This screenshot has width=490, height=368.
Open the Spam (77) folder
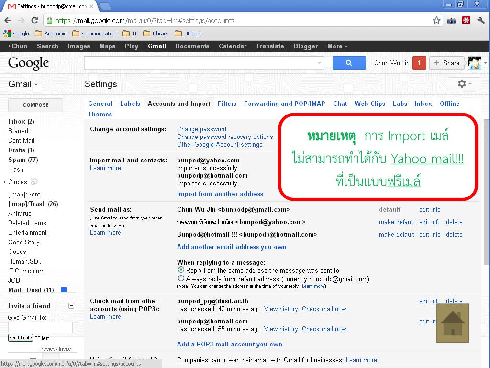coord(23,160)
